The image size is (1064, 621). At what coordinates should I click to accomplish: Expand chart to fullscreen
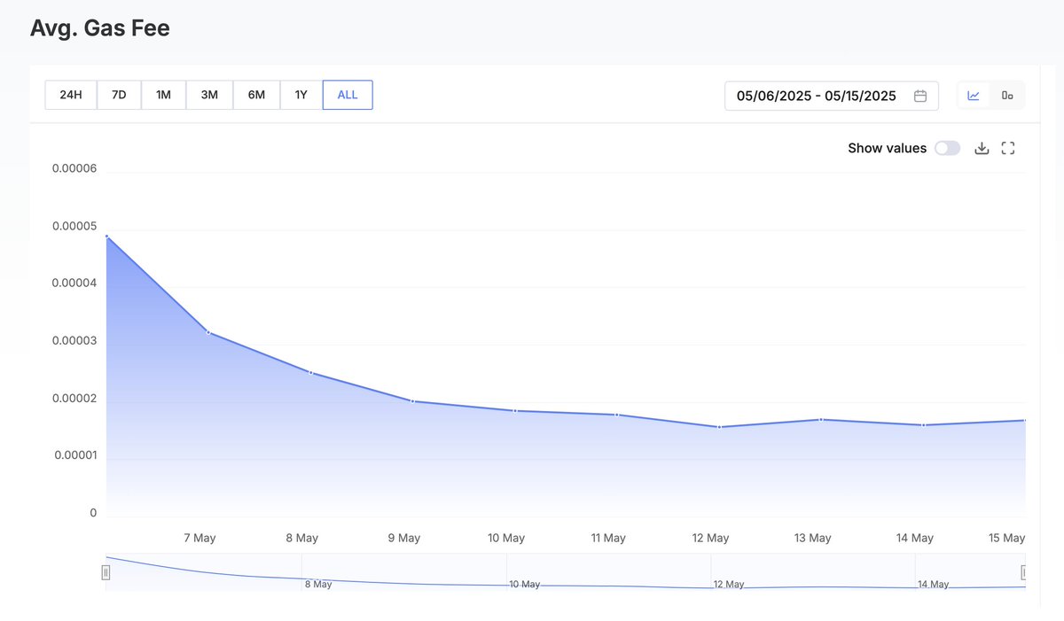point(1008,148)
